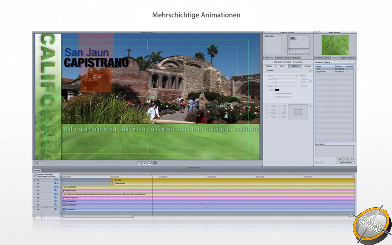Open the Style tab in Inspector

pyautogui.click(x=272, y=58)
